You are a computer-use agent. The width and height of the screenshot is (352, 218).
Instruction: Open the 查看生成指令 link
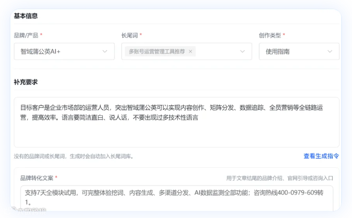(321, 156)
